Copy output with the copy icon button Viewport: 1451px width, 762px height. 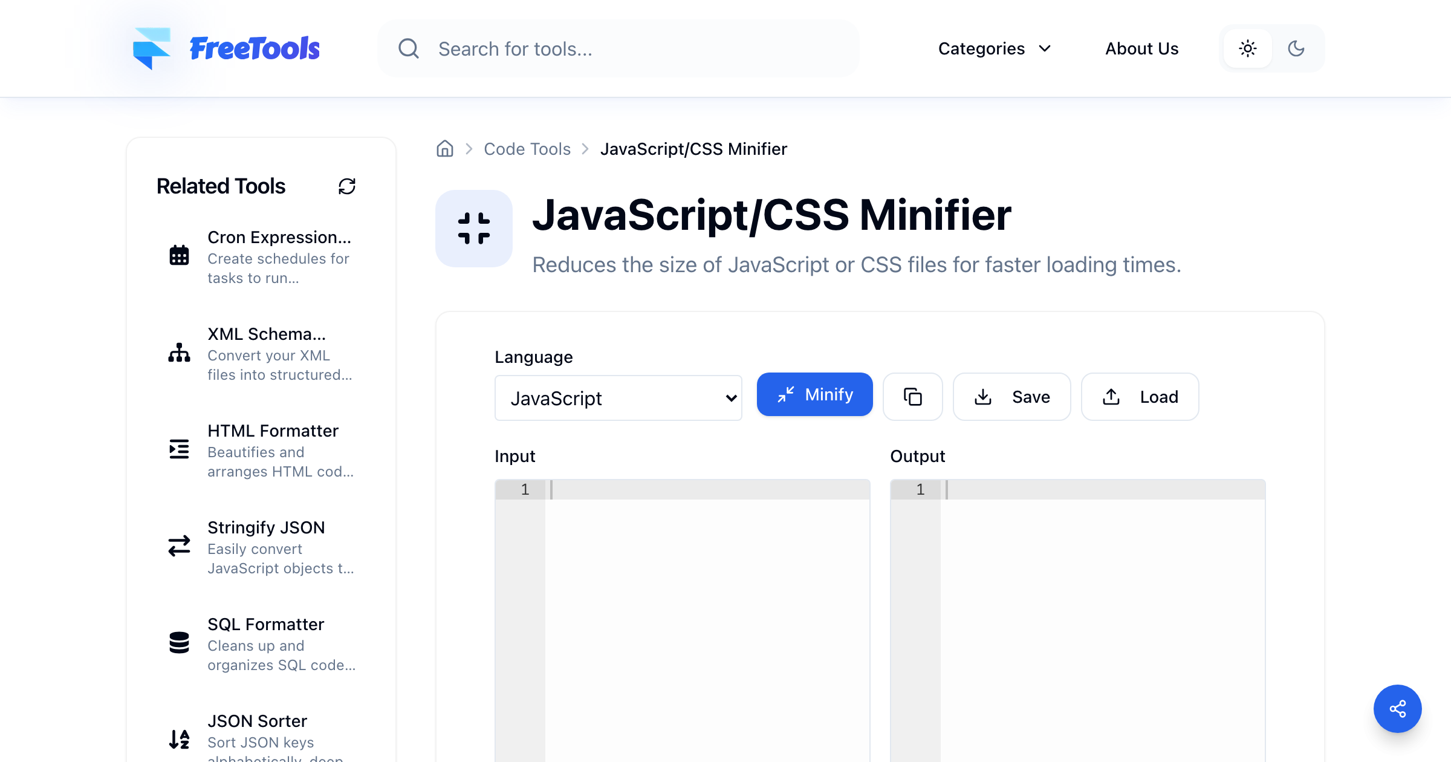pyautogui.click(x=913, y=397)
